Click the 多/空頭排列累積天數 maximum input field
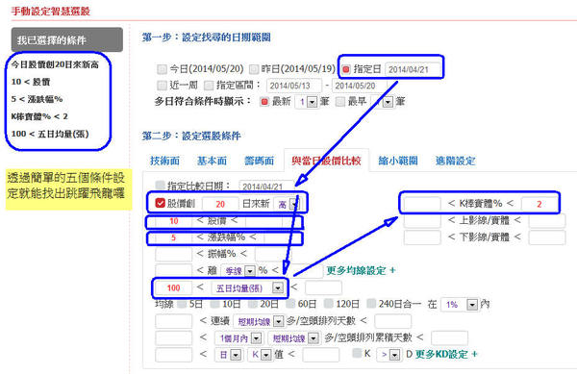 tap(449, 337)
